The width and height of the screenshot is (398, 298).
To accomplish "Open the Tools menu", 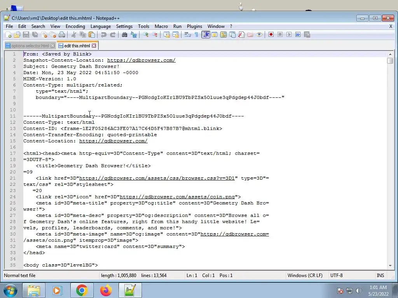I will [x=144, y=26].
